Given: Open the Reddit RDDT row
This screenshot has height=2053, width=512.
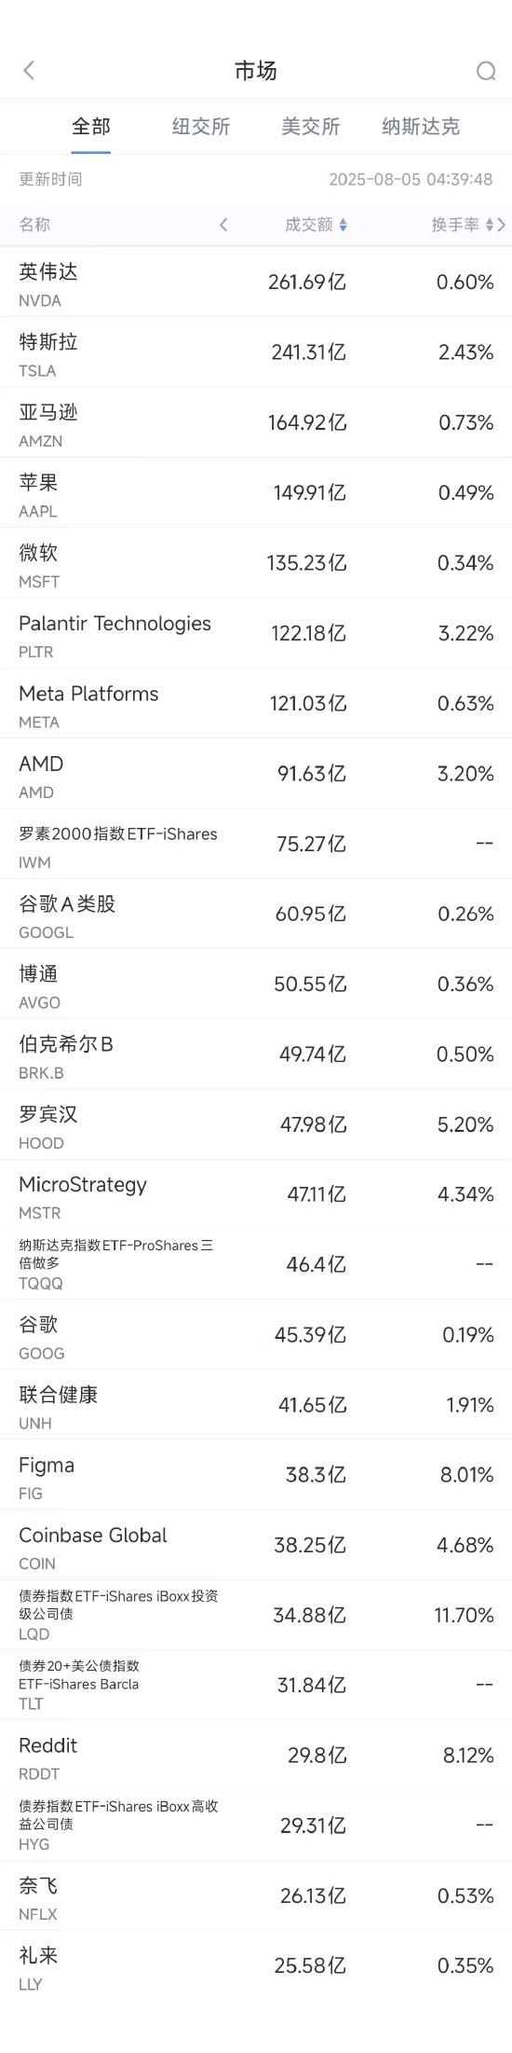Looking at the screenshot, I should (256, 1756).
